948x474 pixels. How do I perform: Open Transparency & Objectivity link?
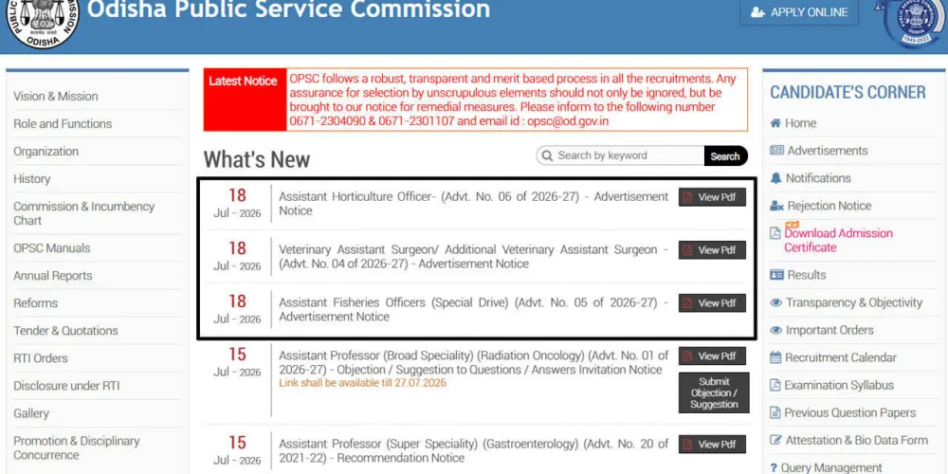(x=854, y=303)
